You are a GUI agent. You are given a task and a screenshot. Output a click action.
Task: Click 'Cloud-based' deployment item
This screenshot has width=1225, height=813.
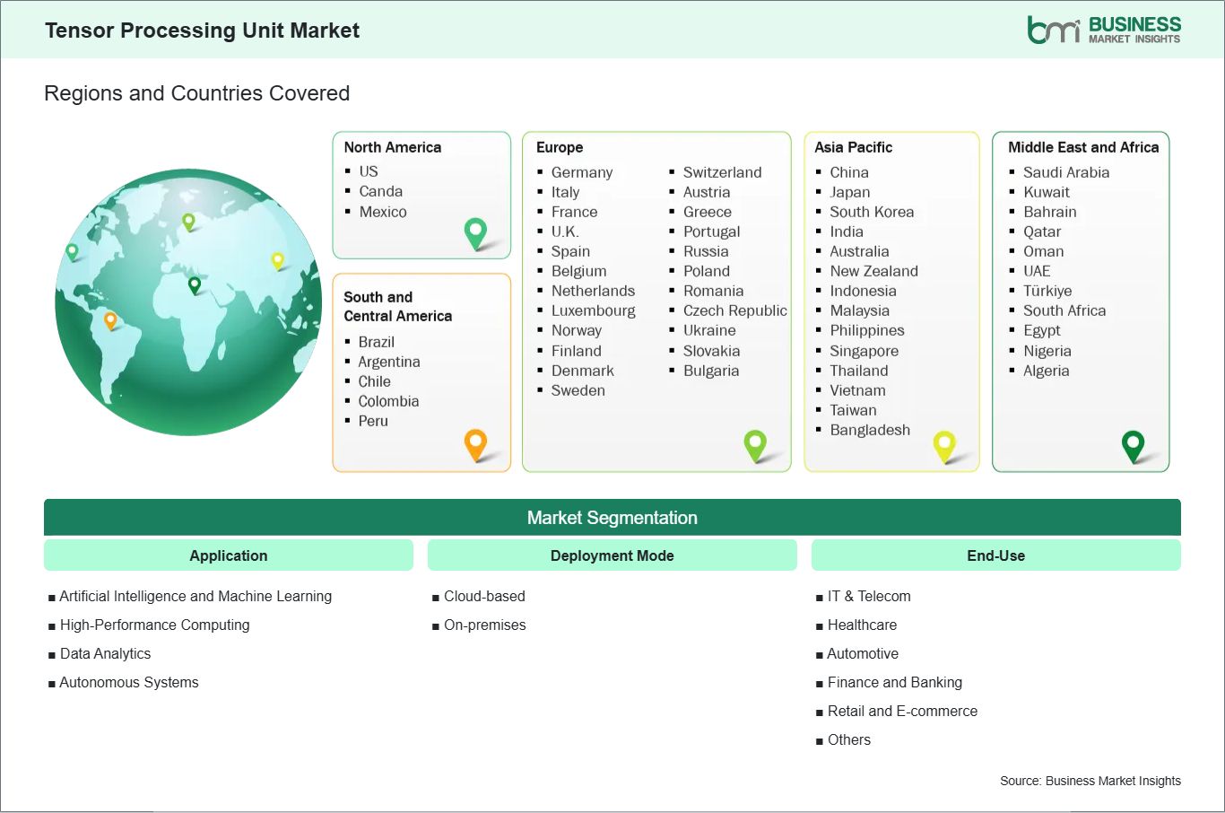484,596
